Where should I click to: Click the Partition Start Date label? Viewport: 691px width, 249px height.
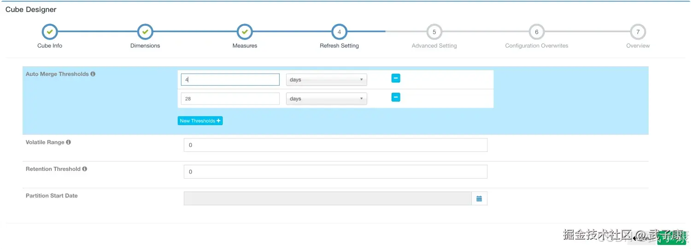(52, 196)
